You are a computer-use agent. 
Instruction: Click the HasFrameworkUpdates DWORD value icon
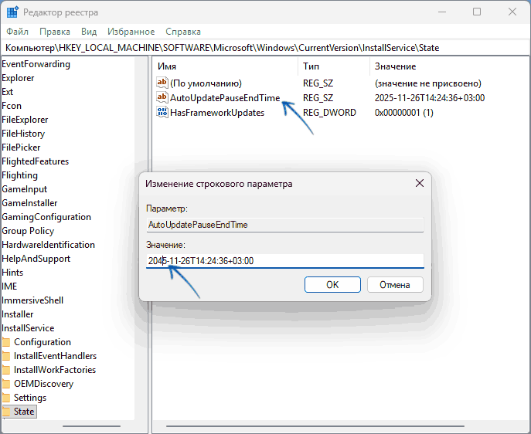pos(162,113)
